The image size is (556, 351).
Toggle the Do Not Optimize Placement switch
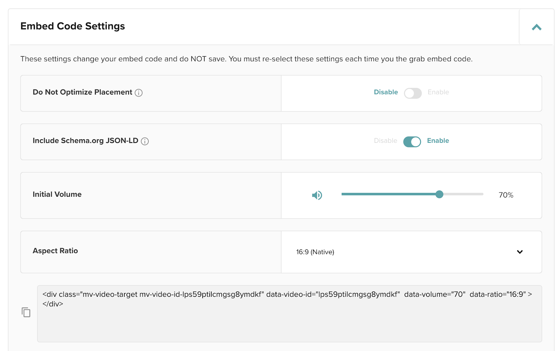412,93
